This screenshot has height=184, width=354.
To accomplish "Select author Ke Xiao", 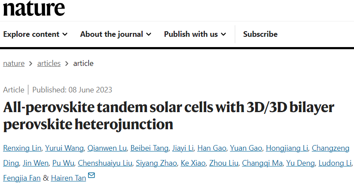I will (x=193, y=163).
